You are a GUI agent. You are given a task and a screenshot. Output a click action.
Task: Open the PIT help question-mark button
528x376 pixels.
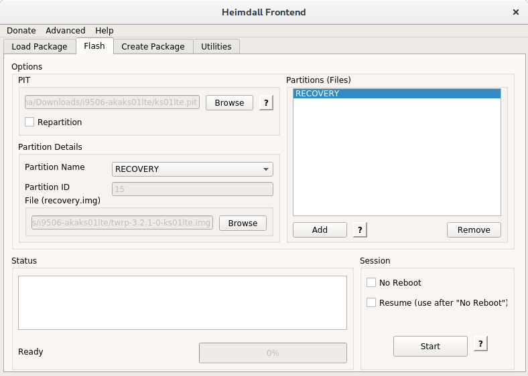[266, 102]
